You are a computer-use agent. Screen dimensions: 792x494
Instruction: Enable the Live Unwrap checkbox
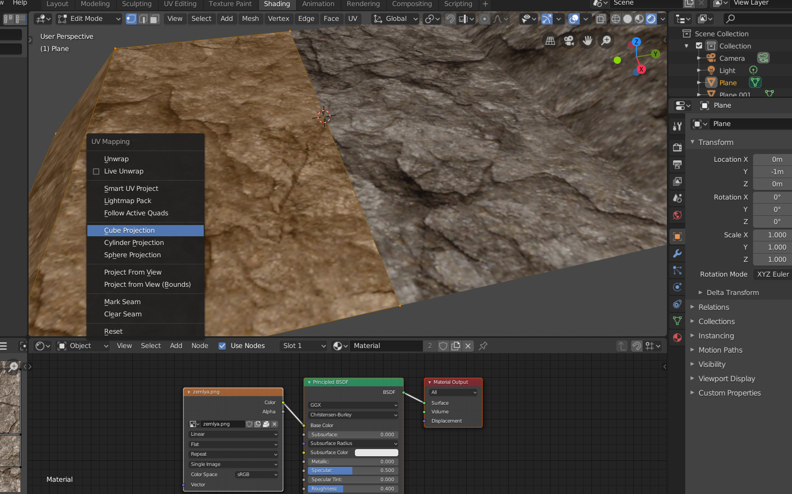96,171
